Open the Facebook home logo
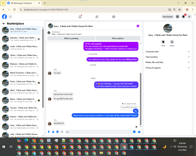Viewport: 196px width, 156px height. [x=4, y=17]
